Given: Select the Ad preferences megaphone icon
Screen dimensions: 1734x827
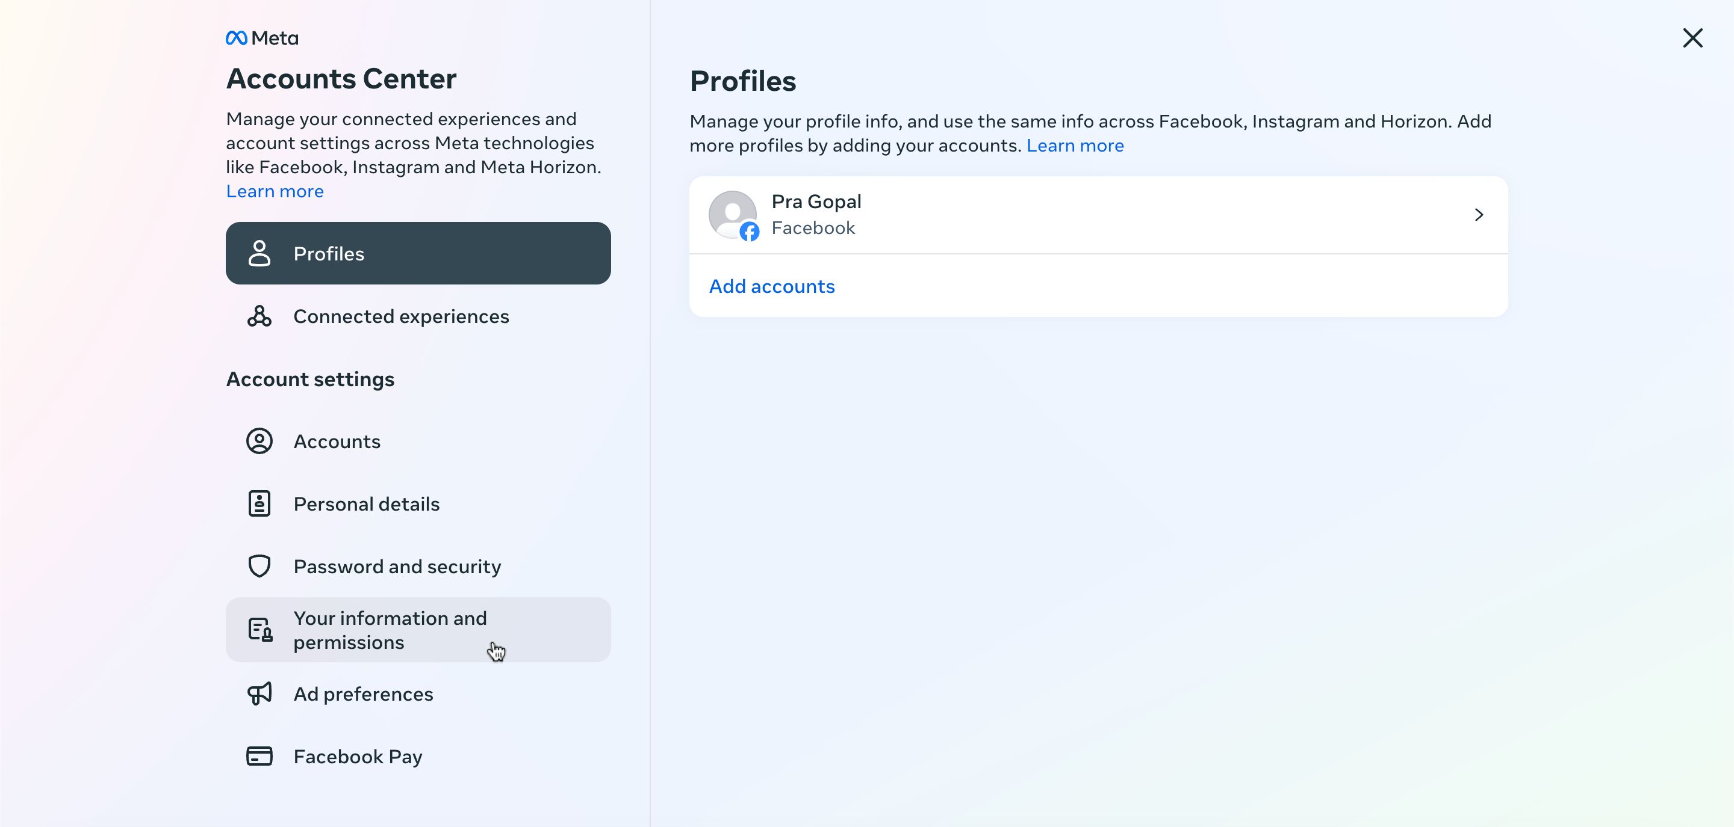Looking at the screenshot, I should click(x=259, y=693).
